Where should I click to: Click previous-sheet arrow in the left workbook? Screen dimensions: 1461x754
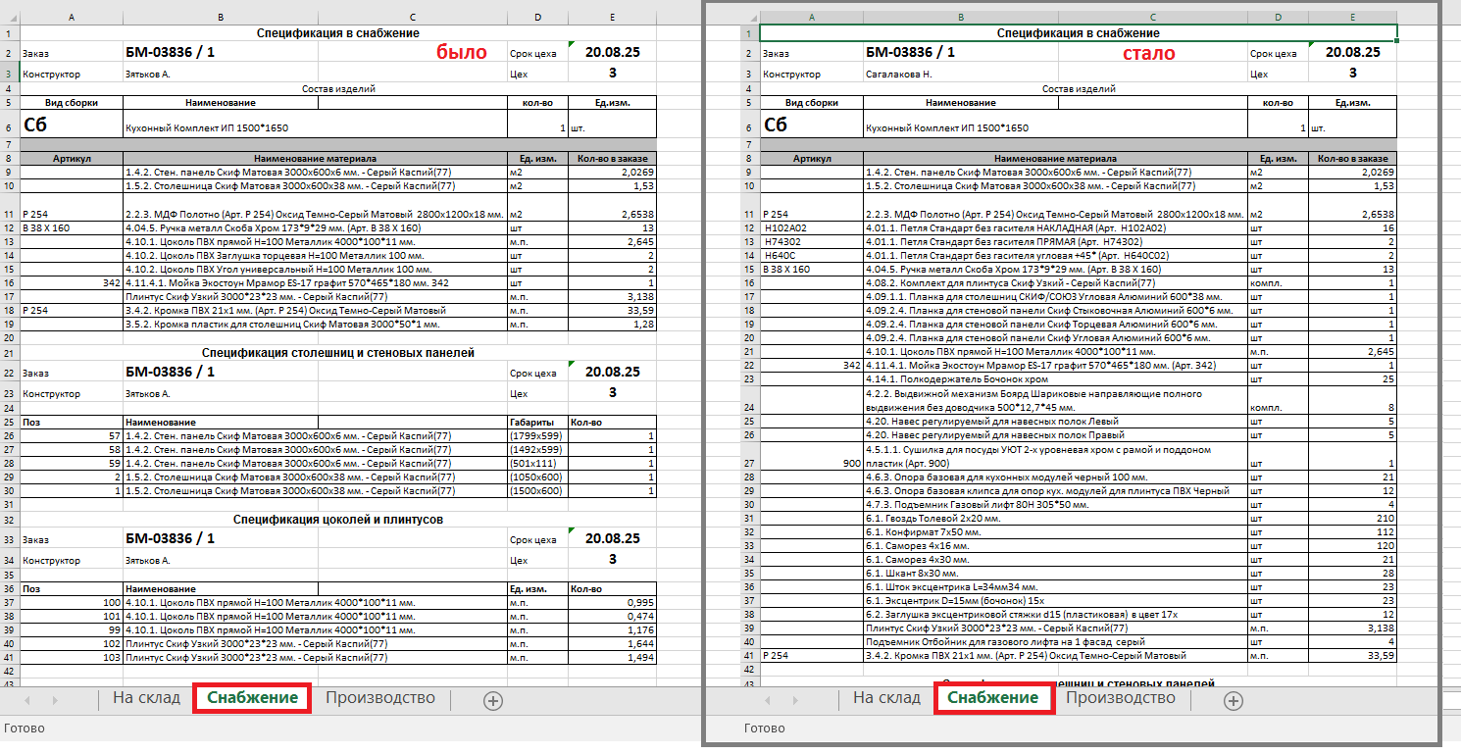27,700
